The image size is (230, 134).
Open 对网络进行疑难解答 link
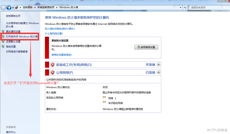click(17, 52)
